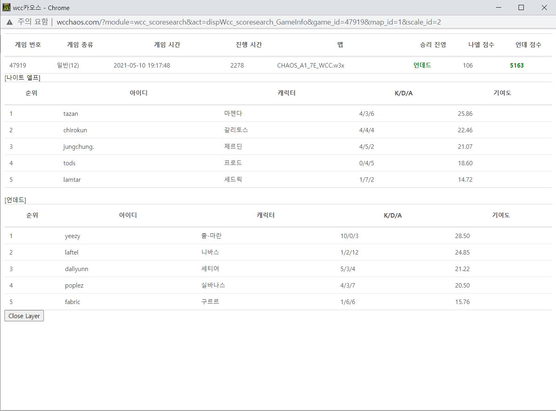Click the URL address bar
This screenshot has height=411, width=556.
249,22
